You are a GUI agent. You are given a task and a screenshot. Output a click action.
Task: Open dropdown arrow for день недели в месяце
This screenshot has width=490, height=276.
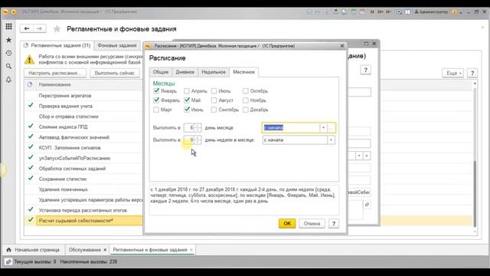coord(331,140)
